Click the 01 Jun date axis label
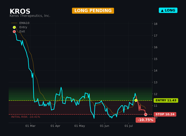Screen dimensions: 186x136 click(105, 126)
